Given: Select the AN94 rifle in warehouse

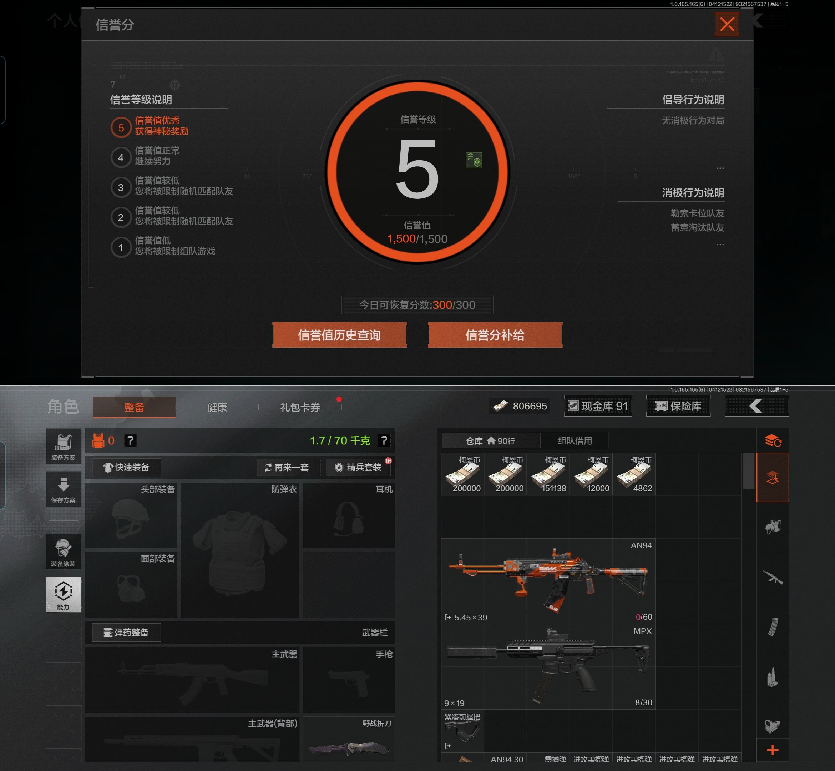Looking at the screenshot, I should [x=548, y=581].
